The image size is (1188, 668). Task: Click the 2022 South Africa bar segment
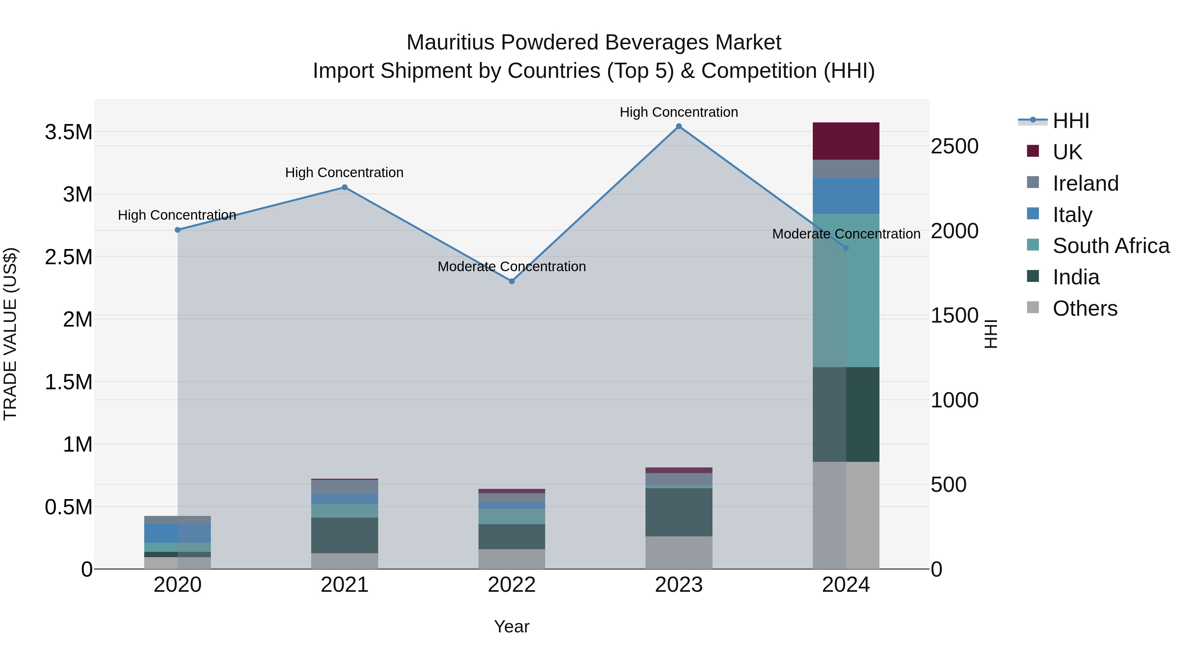(x=511, y=516)
